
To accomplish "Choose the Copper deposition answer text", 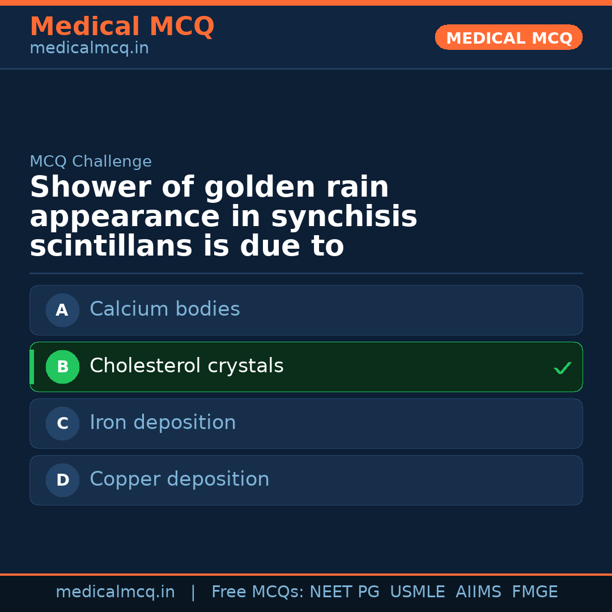I will 179,479.
